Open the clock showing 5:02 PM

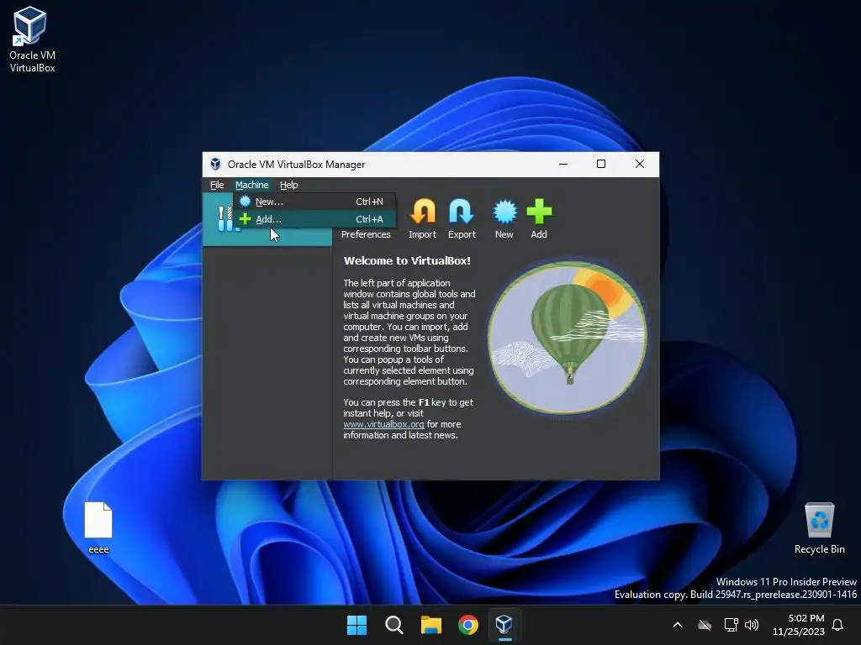coord(799,625)
